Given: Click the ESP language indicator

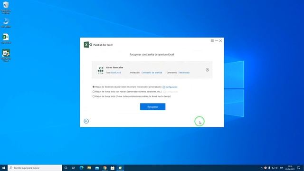Looking at the screenshot, I should (x=282, y=168).
